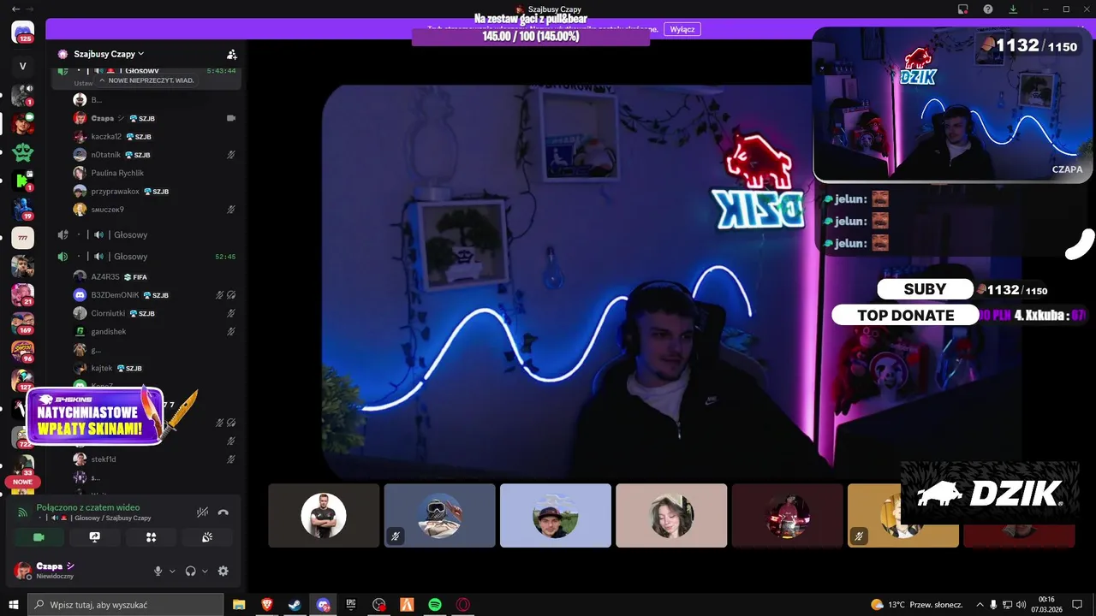Click Windows Start button
The height and width of the screenshot is (616, 1096).
[13, 604]
